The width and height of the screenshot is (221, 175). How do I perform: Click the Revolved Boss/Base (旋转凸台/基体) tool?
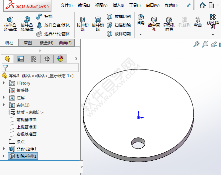point(27,24)
